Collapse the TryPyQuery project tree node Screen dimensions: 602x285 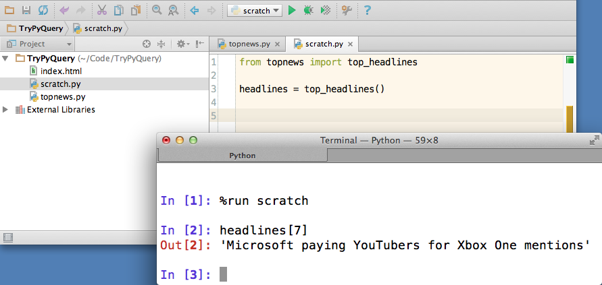pos(5,59)
